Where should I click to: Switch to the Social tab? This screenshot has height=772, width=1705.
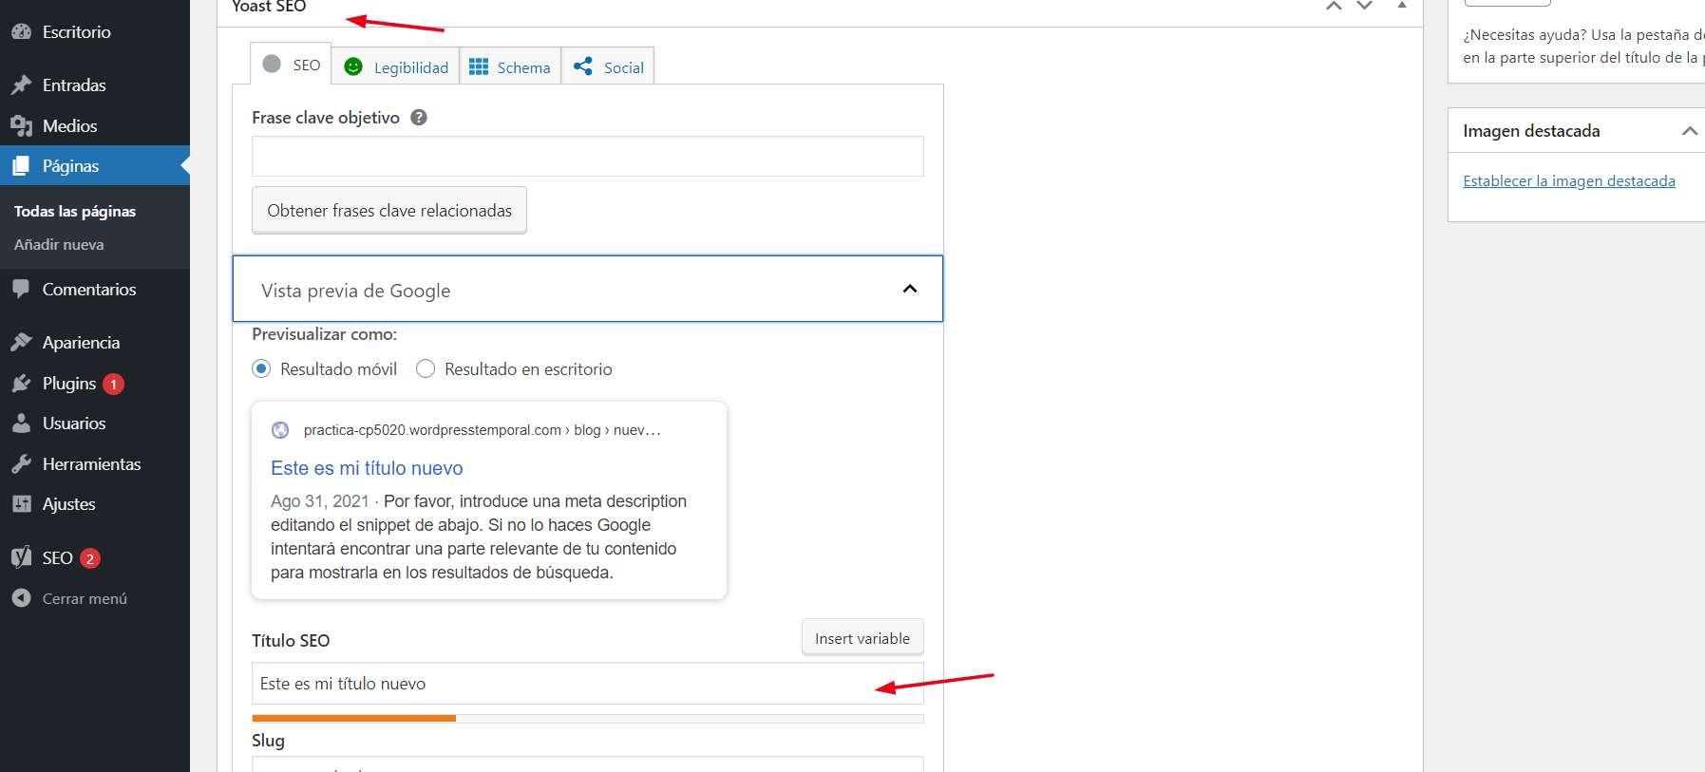pos(608,66)
